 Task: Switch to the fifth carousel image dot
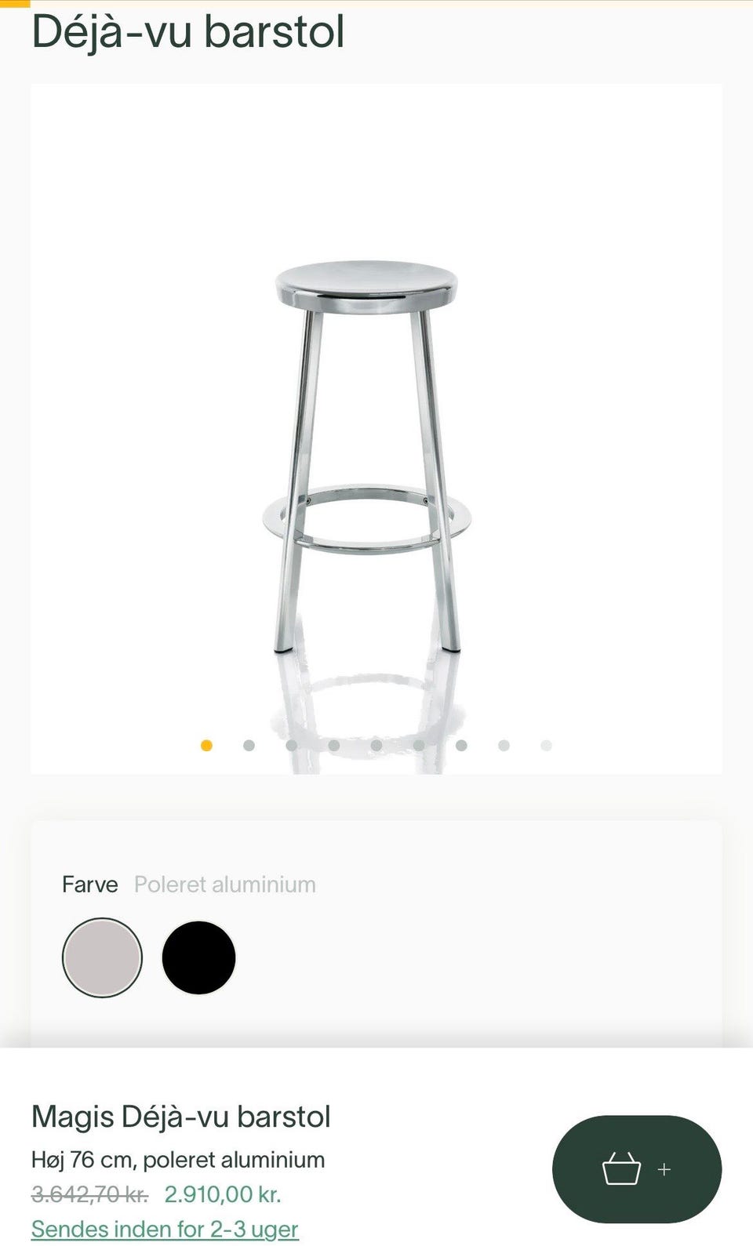[376, 746]
